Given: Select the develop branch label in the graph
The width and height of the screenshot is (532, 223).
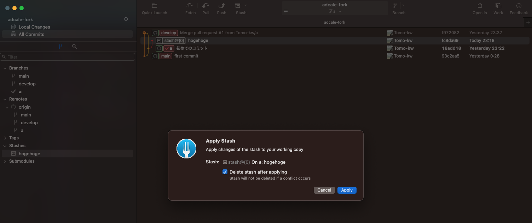Looking at the screenshot, I should [168, 32].
